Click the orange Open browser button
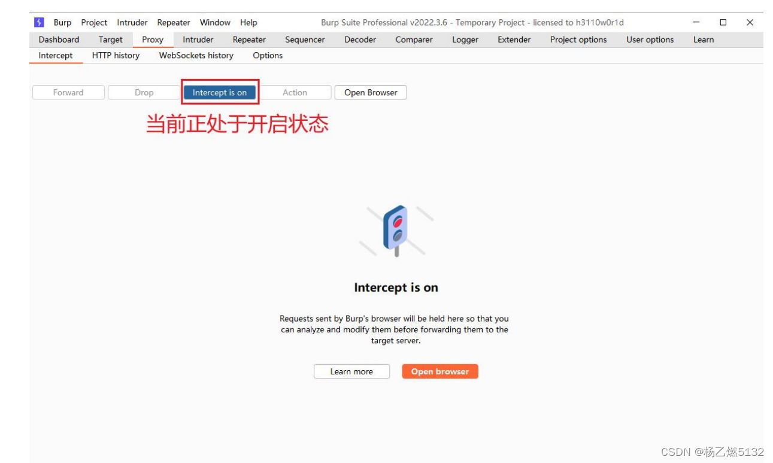 point(440,371)
